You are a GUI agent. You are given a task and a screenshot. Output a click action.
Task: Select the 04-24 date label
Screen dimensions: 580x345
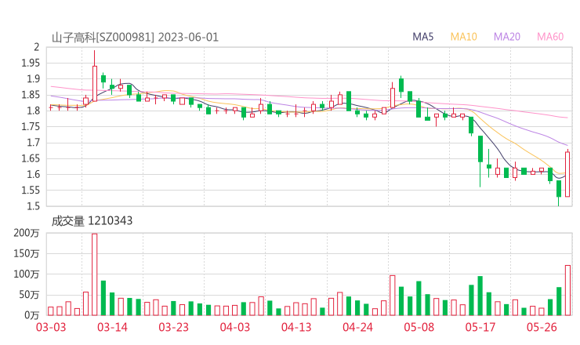(357, 327)
